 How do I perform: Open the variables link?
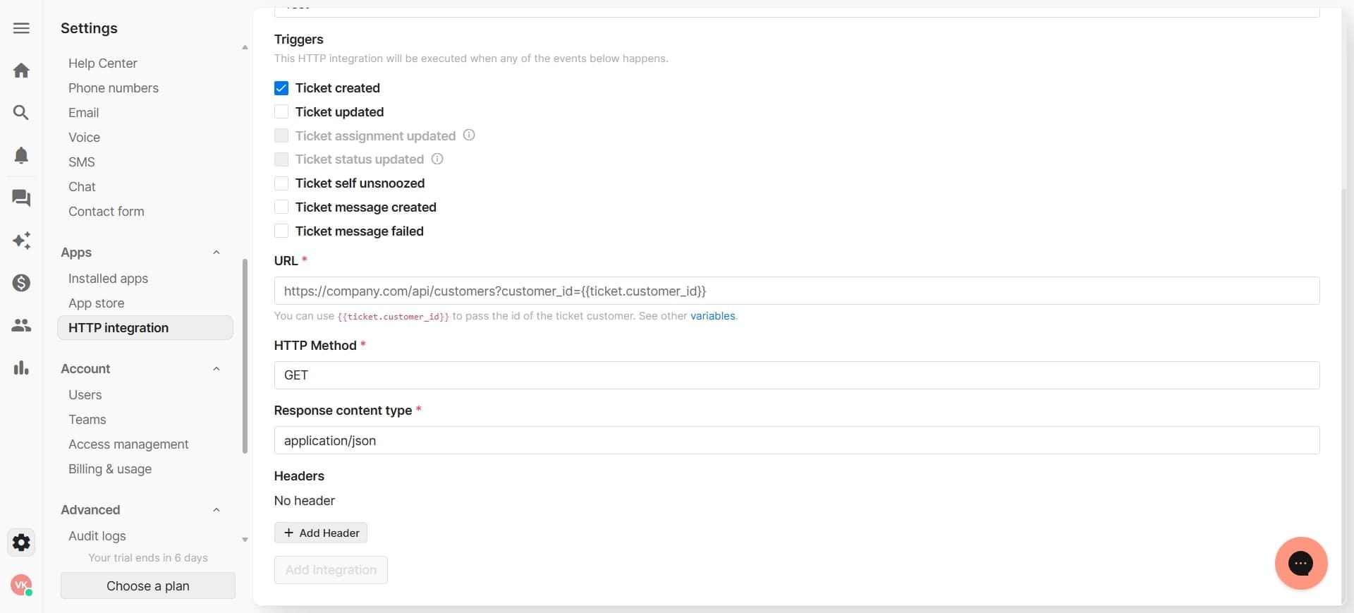pos(712,316)
